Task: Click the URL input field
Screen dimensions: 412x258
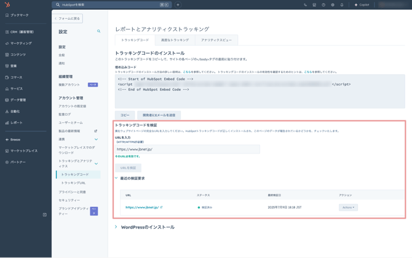Action: point(187,149)
